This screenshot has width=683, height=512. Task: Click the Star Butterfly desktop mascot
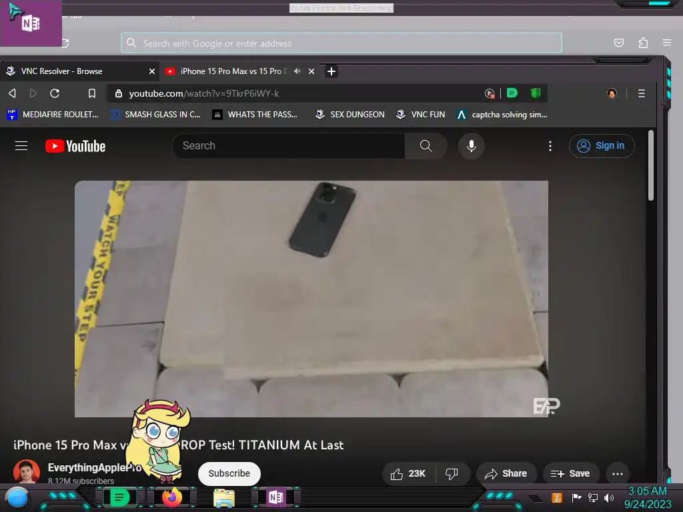pos(159,441)
